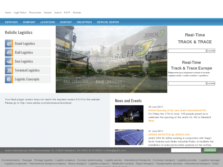
Task: Click the Logistic service footer link
Action: (x=113, y=160)
